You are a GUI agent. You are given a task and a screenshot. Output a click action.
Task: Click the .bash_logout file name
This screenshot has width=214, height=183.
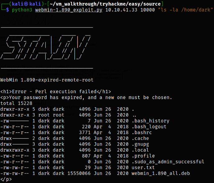click(149, 127)
